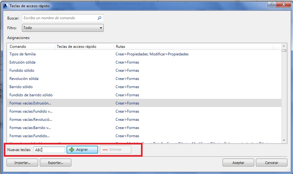Viewport: 293px width, 174px height.
Task: Select the Tipos de familia command row
Action: (23, 54)
